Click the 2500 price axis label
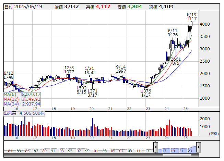This screenshot has height=161, width=224. point(204,61)
